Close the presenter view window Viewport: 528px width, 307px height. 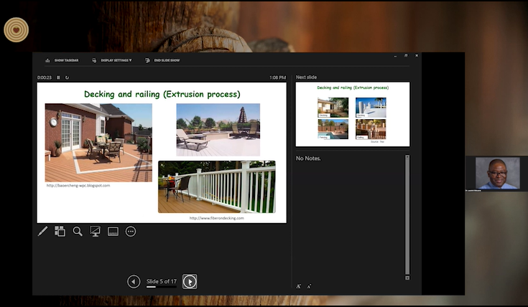point(417,56)
